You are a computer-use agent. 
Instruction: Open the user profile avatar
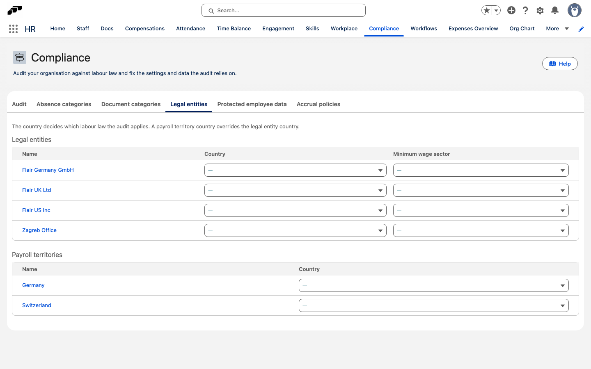tap(575, 10)
